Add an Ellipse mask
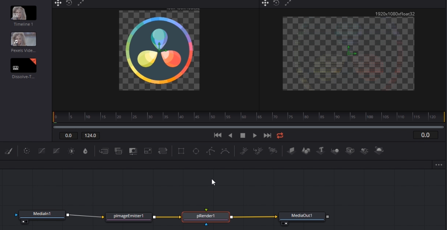The image size is (447, 230). click(x=196, y=151)
